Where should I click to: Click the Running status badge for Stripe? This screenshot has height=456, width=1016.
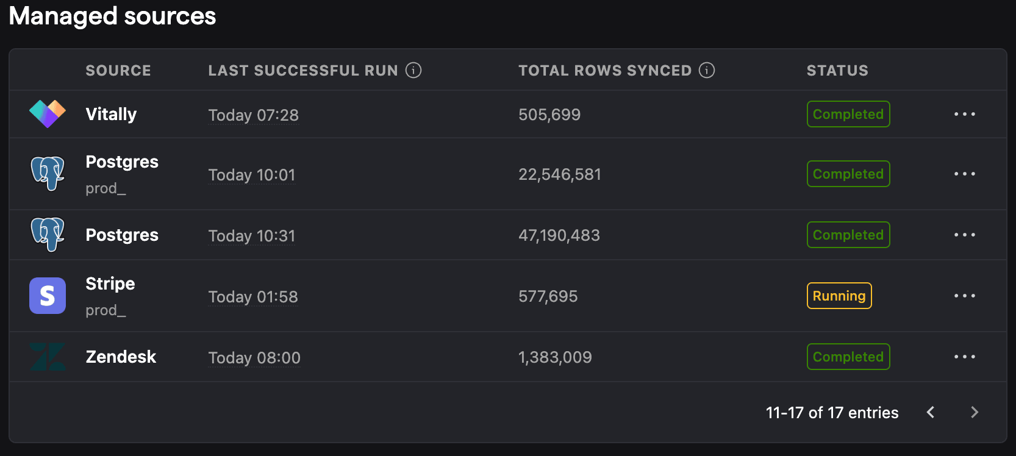coord(839,296)
